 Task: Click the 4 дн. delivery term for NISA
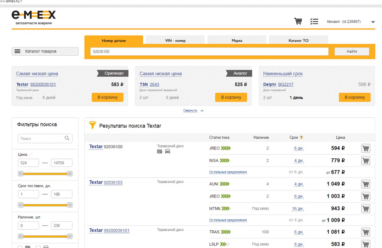click(x=299, y=160)
